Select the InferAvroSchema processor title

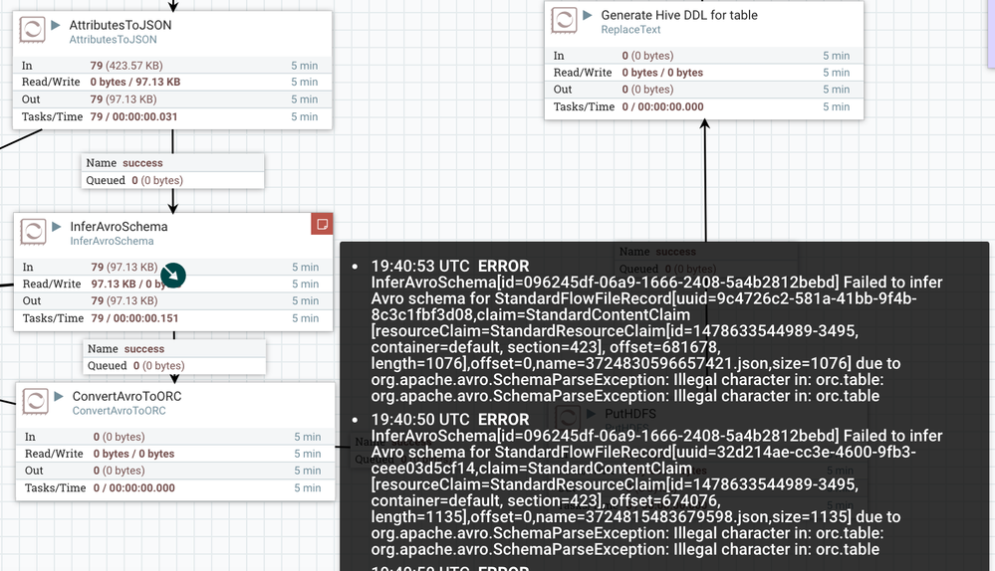[x=119, y=226]
